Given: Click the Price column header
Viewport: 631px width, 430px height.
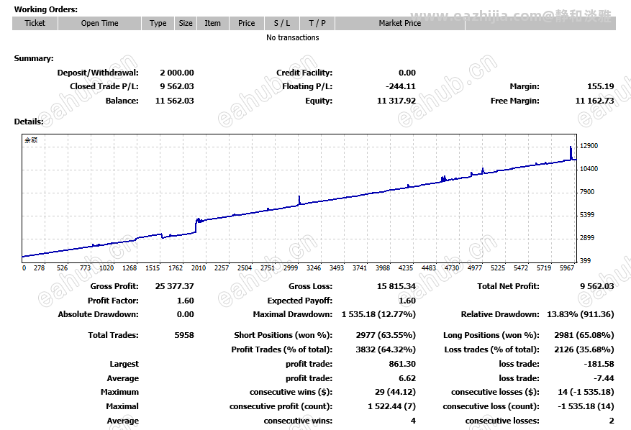Looking at the screenshot, I should pos(246,23).
